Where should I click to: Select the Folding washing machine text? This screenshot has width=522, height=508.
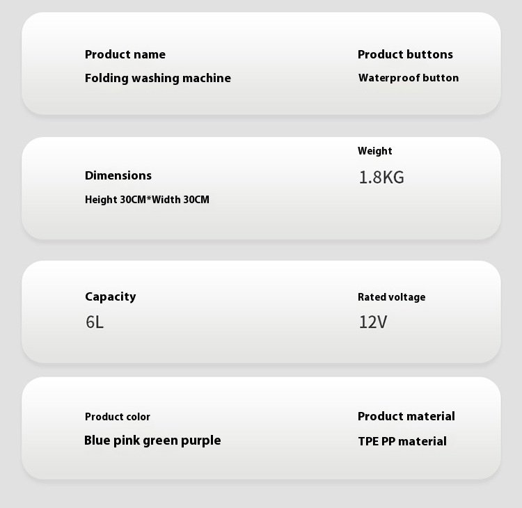(x=158, y=79)
